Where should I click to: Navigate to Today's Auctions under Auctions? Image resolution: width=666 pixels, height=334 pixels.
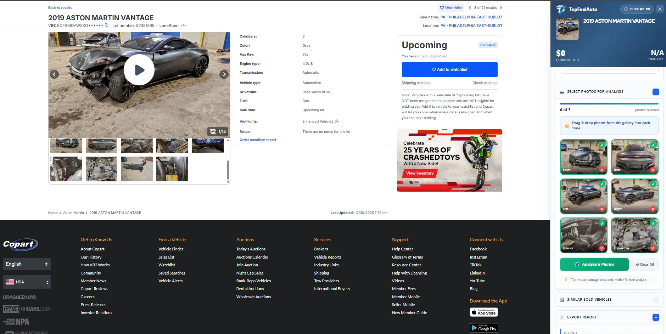pyautogui.click(x=251, y=249)
